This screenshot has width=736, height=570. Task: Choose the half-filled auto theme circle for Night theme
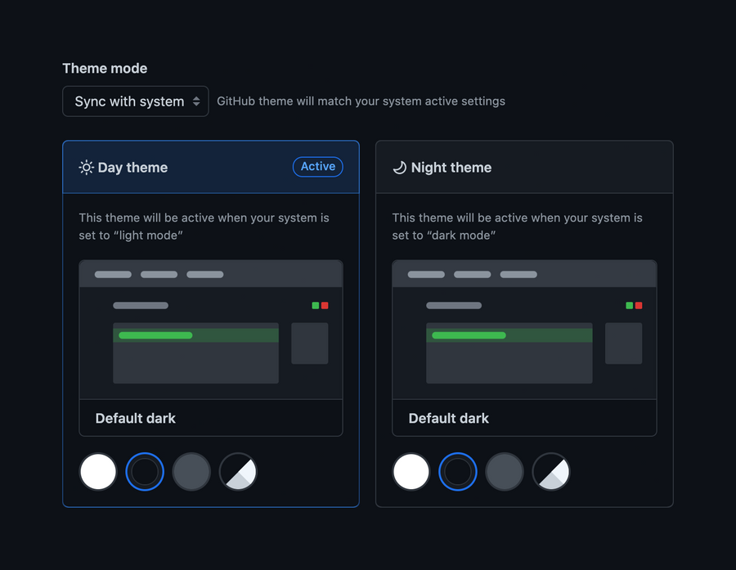(x=551, y=472)
